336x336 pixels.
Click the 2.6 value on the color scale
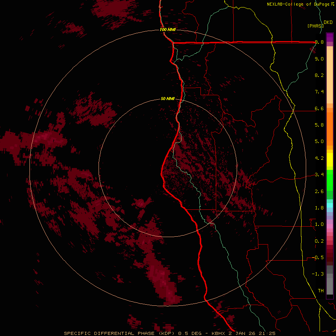[x=319, y=191]
